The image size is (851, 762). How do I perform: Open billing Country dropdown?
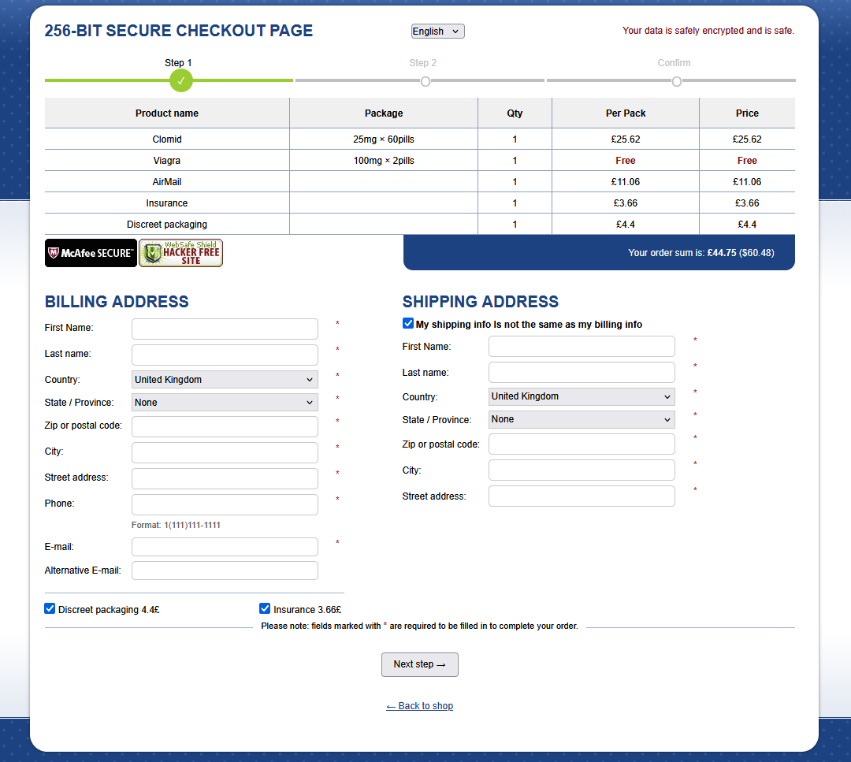click(x=225, y=379)
